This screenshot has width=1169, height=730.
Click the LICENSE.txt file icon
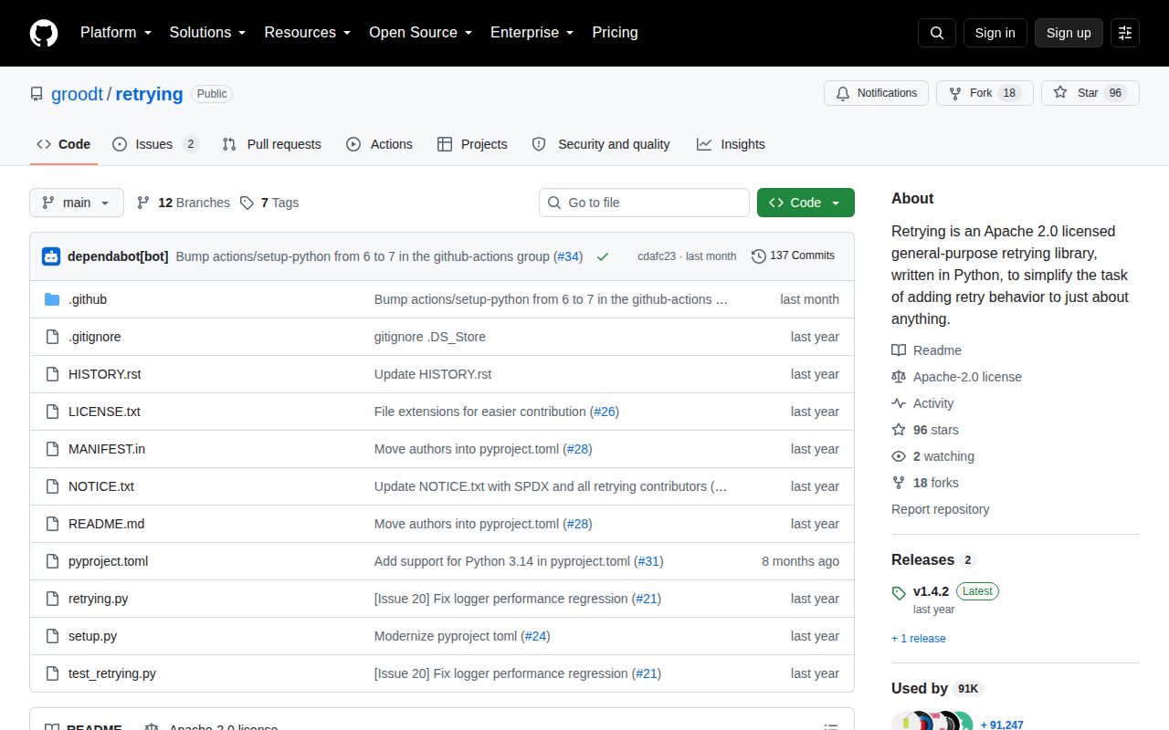(x=52, y=412)
